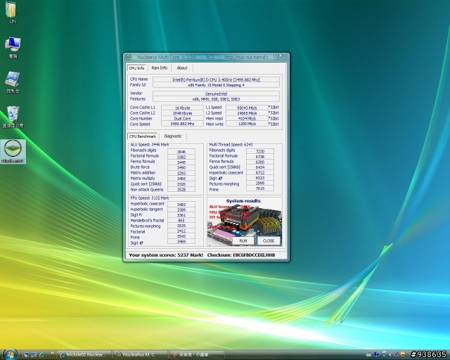Click the CLOSE button in System results
The width and height of the screenshot is (450, 360).
click(269, 241)
